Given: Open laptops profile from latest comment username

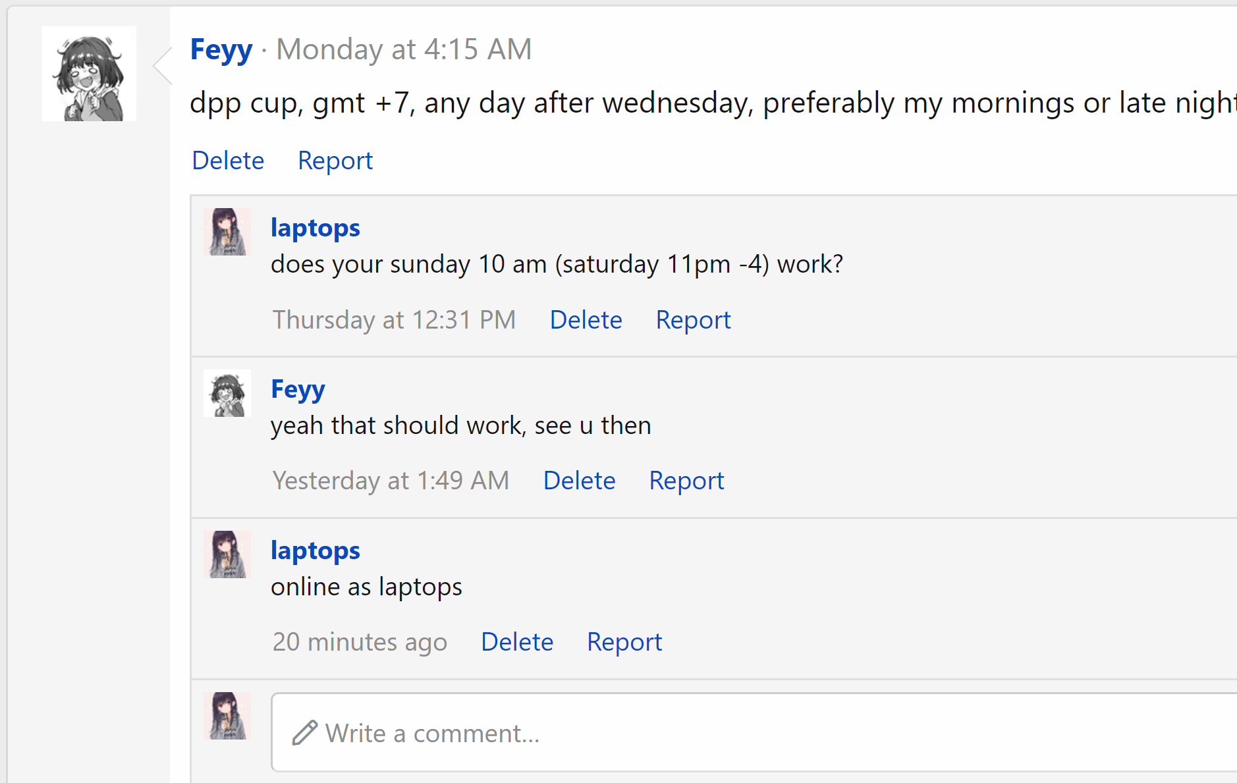Looking at the screenshot, I should 315,551.
